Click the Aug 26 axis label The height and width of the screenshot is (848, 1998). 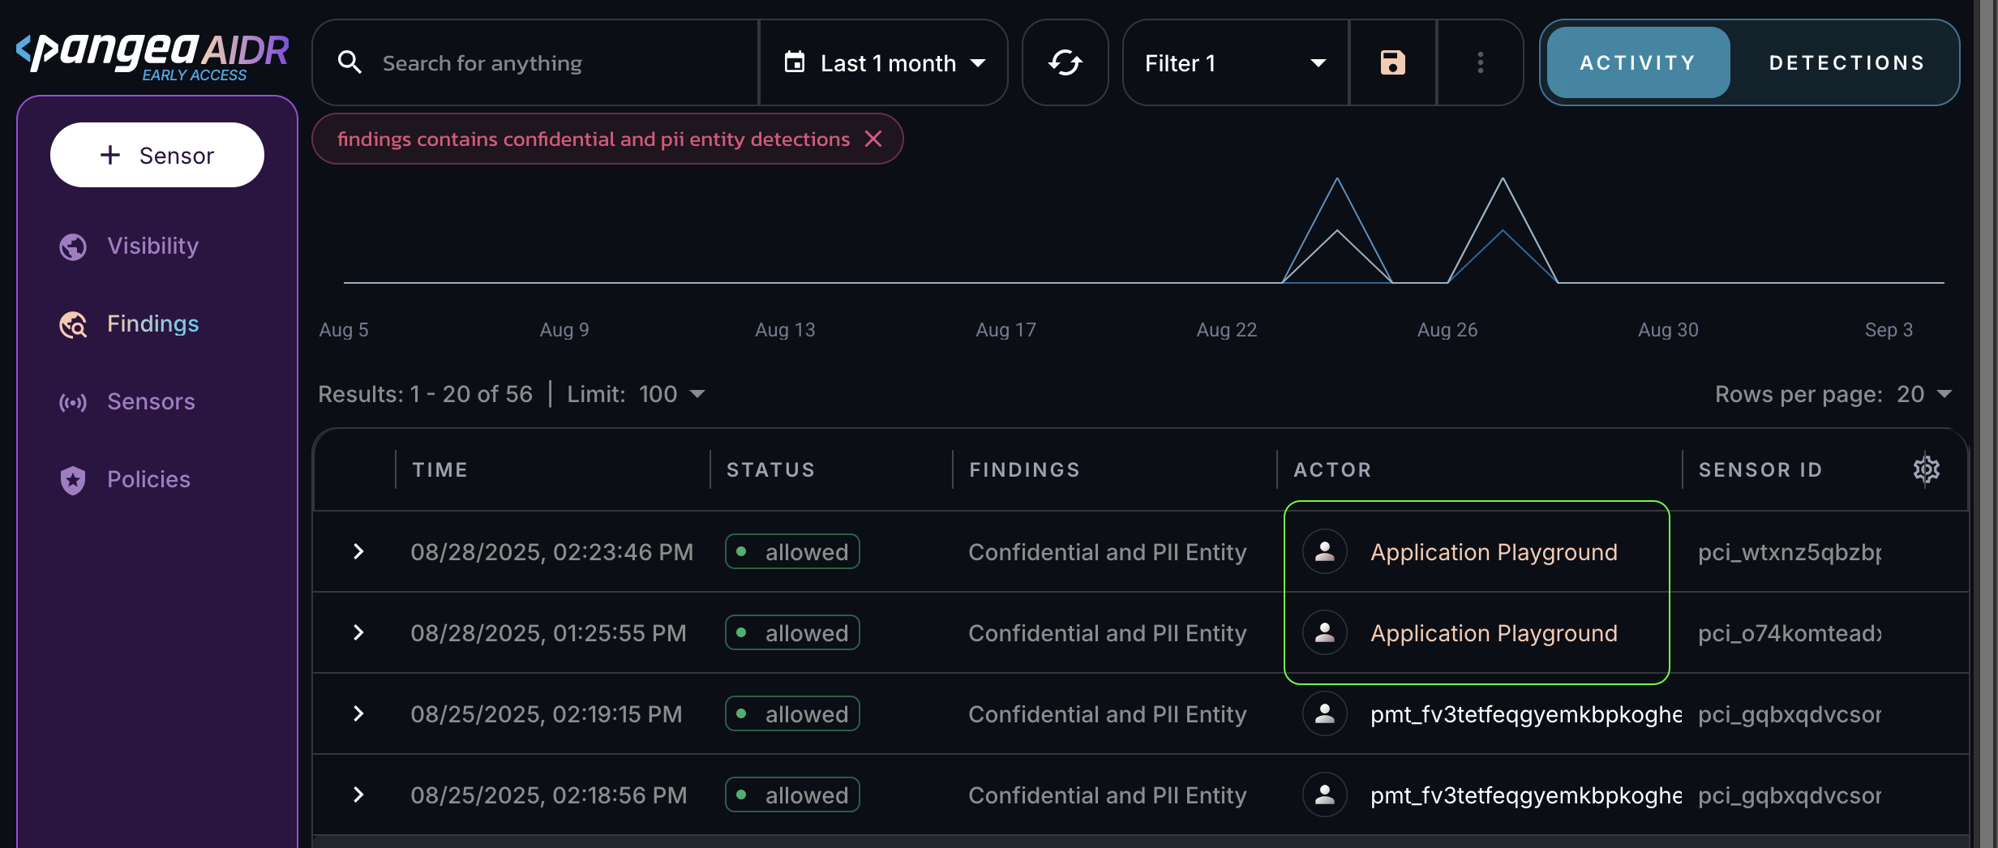(x=1447, y=330)
